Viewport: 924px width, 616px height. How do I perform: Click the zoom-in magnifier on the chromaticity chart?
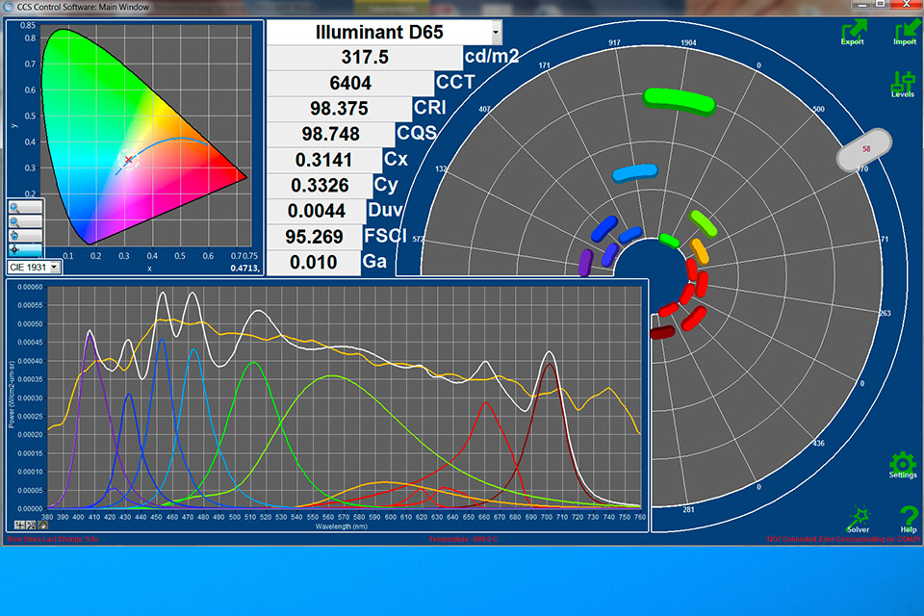[25, 207]
